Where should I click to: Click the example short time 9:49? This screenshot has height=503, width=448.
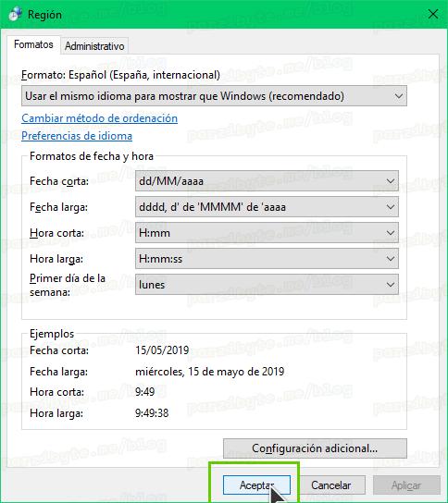pos(144,392)
